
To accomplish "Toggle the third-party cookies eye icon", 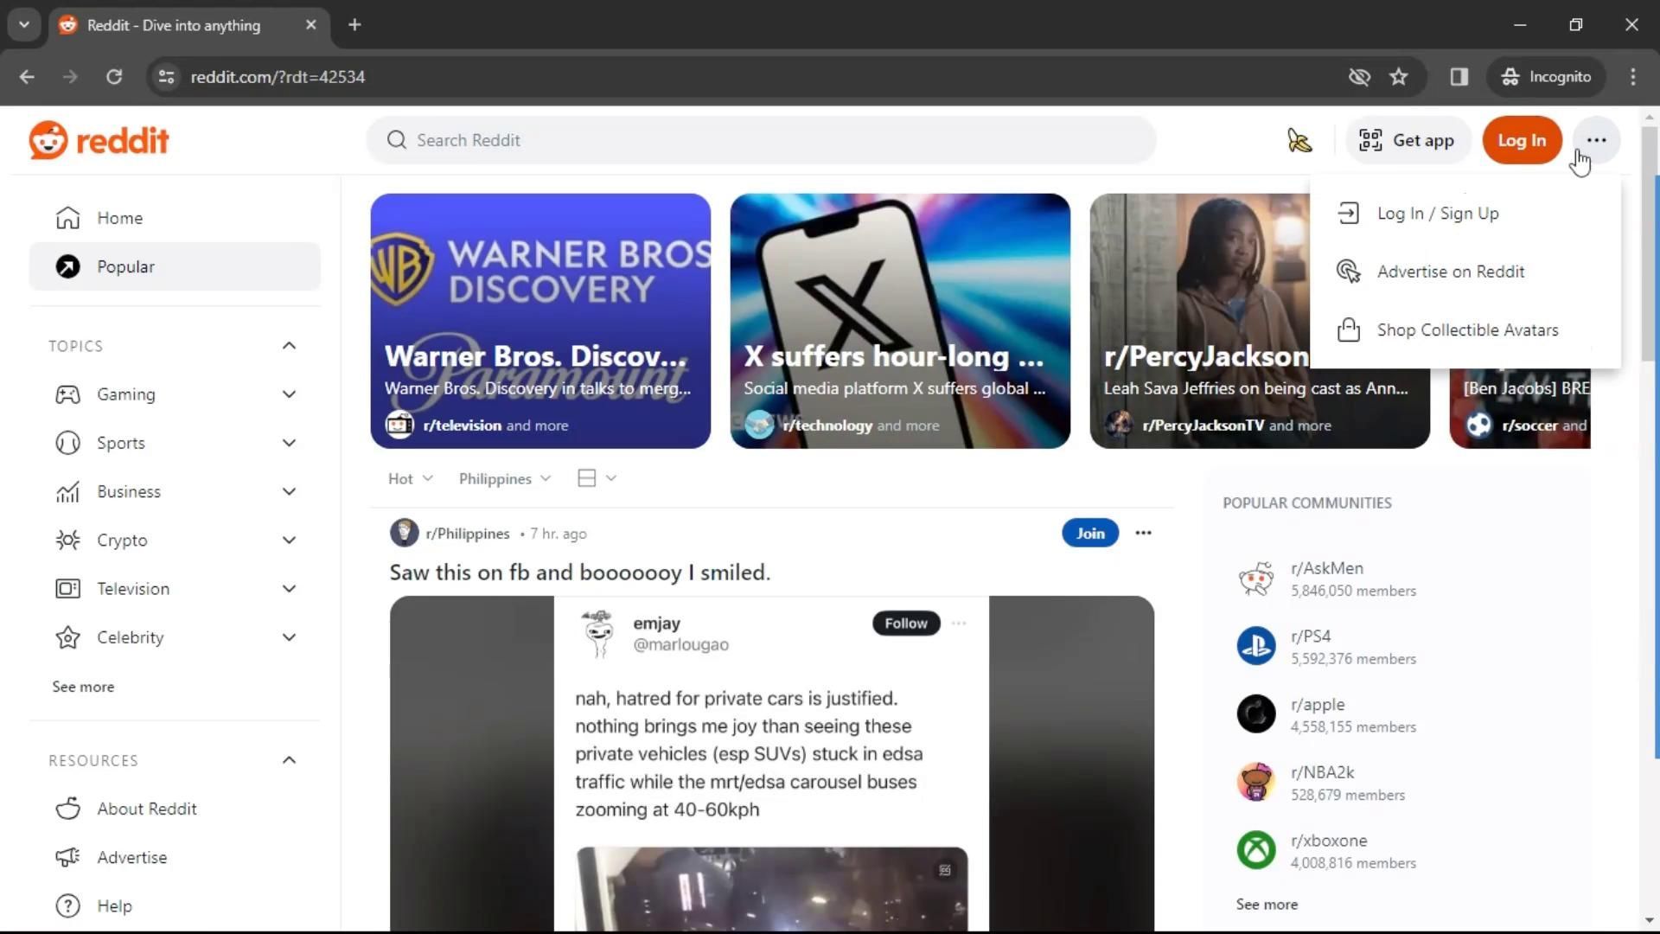I will tap(1359, 77).
